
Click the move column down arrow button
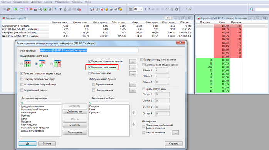(134, 124)
